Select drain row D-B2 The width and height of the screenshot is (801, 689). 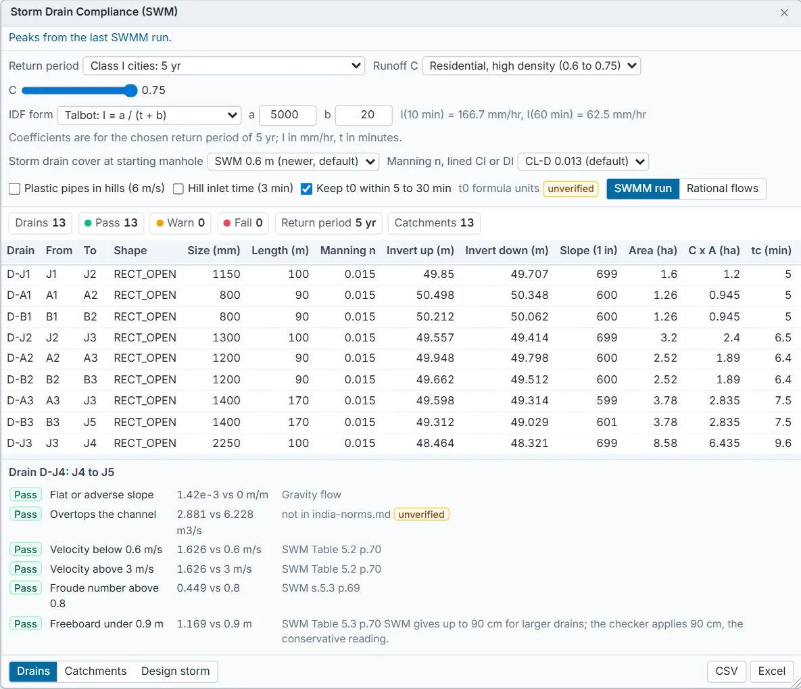(x=400, y=380)
